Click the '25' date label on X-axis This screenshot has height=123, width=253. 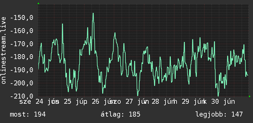click(68, 102)
